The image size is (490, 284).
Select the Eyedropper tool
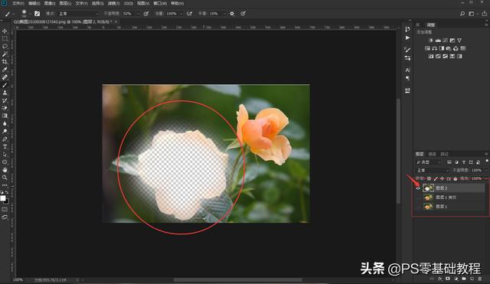coord(5,70)
